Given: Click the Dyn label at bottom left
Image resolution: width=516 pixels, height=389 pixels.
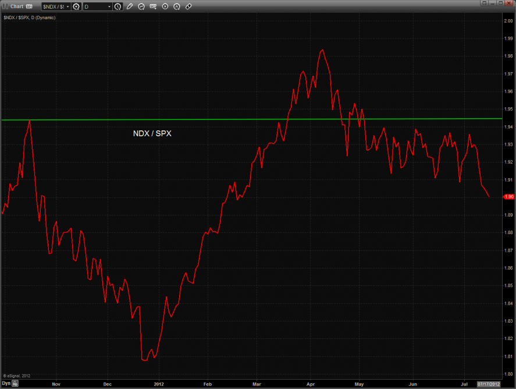Looking at the screenshot, I should pos(6,384).
